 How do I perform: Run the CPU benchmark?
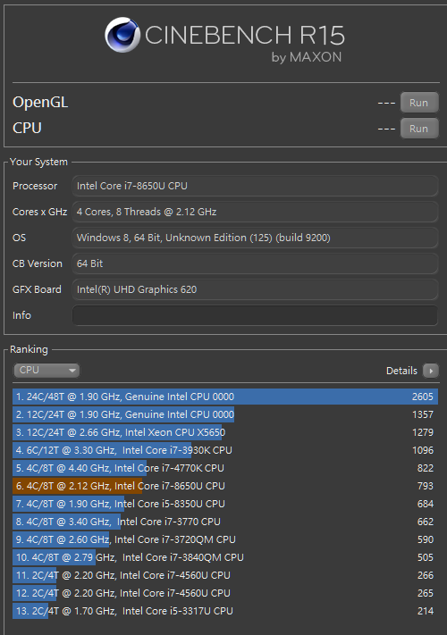click(419, 129)
